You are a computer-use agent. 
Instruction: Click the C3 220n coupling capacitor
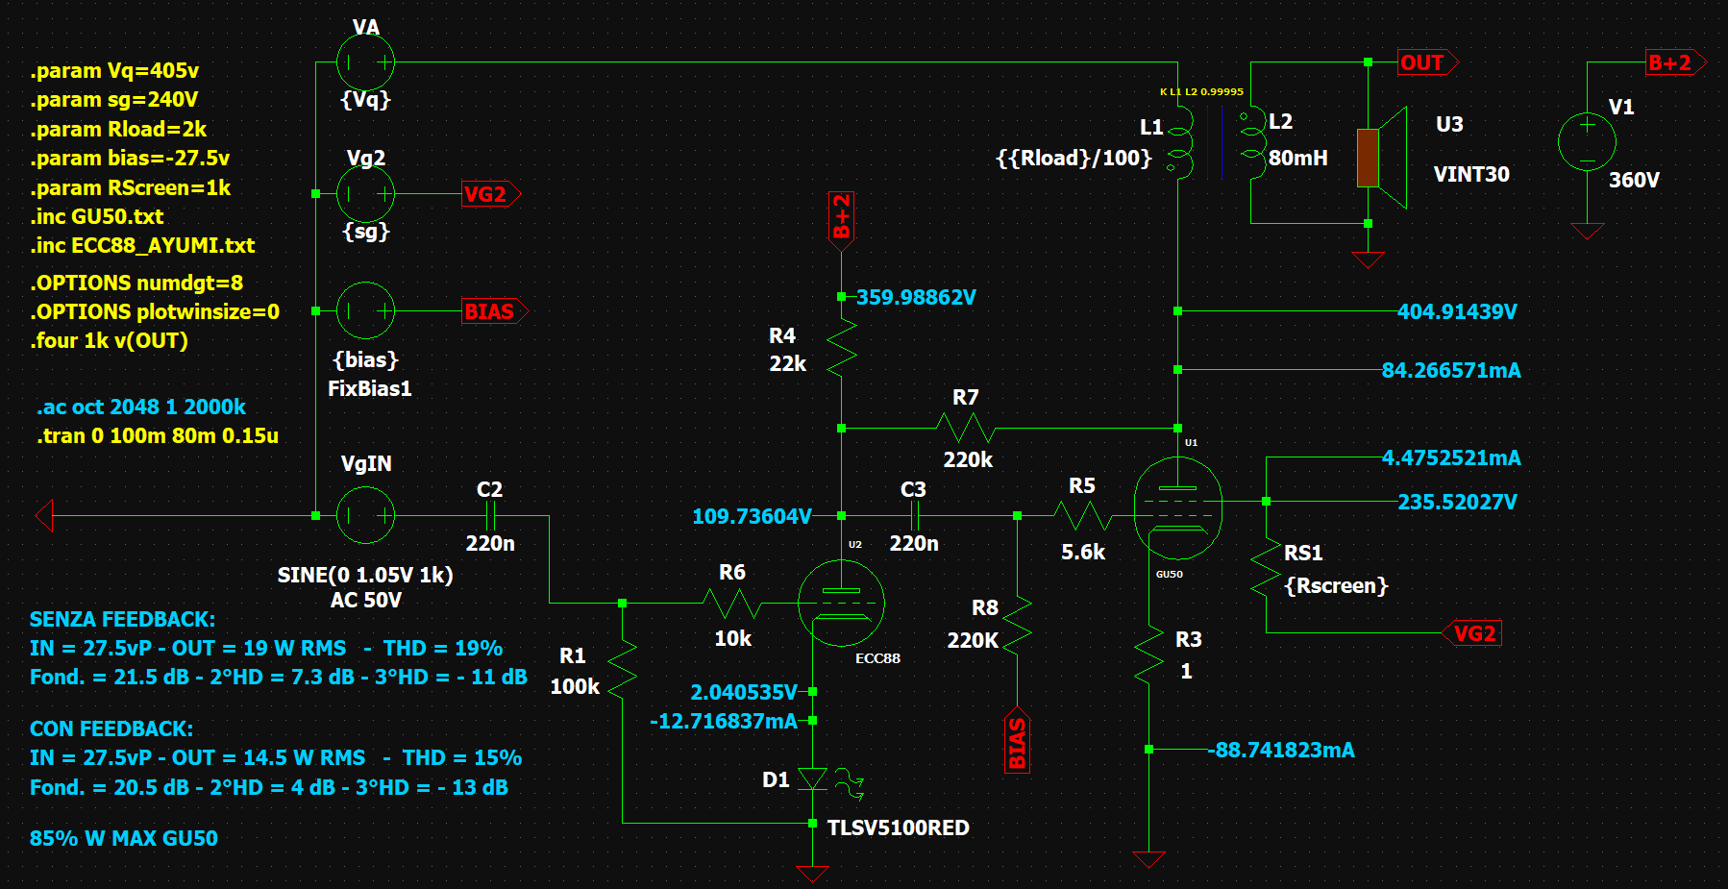click(913, 516)
